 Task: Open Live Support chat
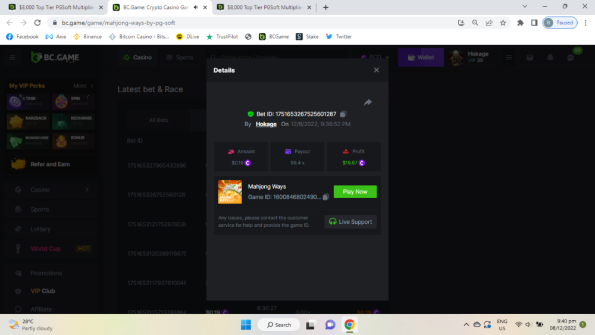350,222
